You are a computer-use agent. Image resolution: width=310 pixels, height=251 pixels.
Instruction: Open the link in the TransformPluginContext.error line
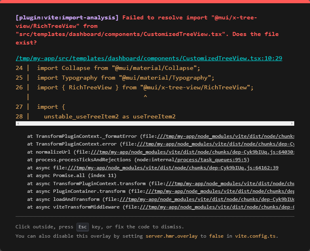click(x=215, y=144)
